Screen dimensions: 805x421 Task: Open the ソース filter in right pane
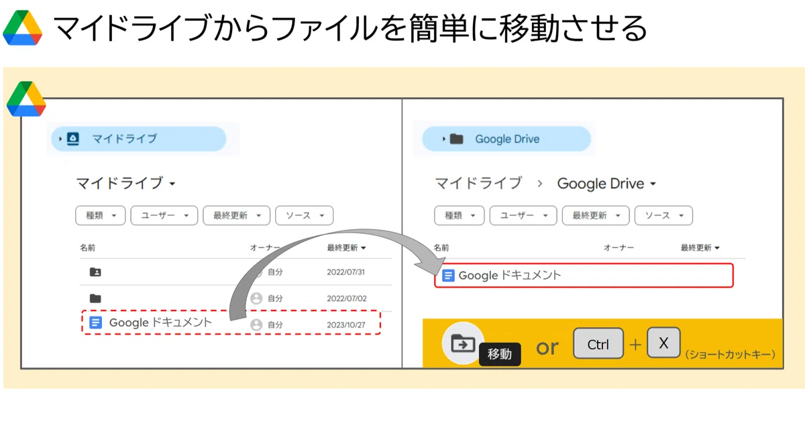[663, 215]
